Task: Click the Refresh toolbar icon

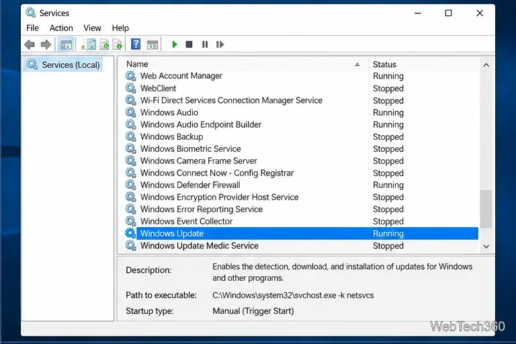Action: [105, 44]
